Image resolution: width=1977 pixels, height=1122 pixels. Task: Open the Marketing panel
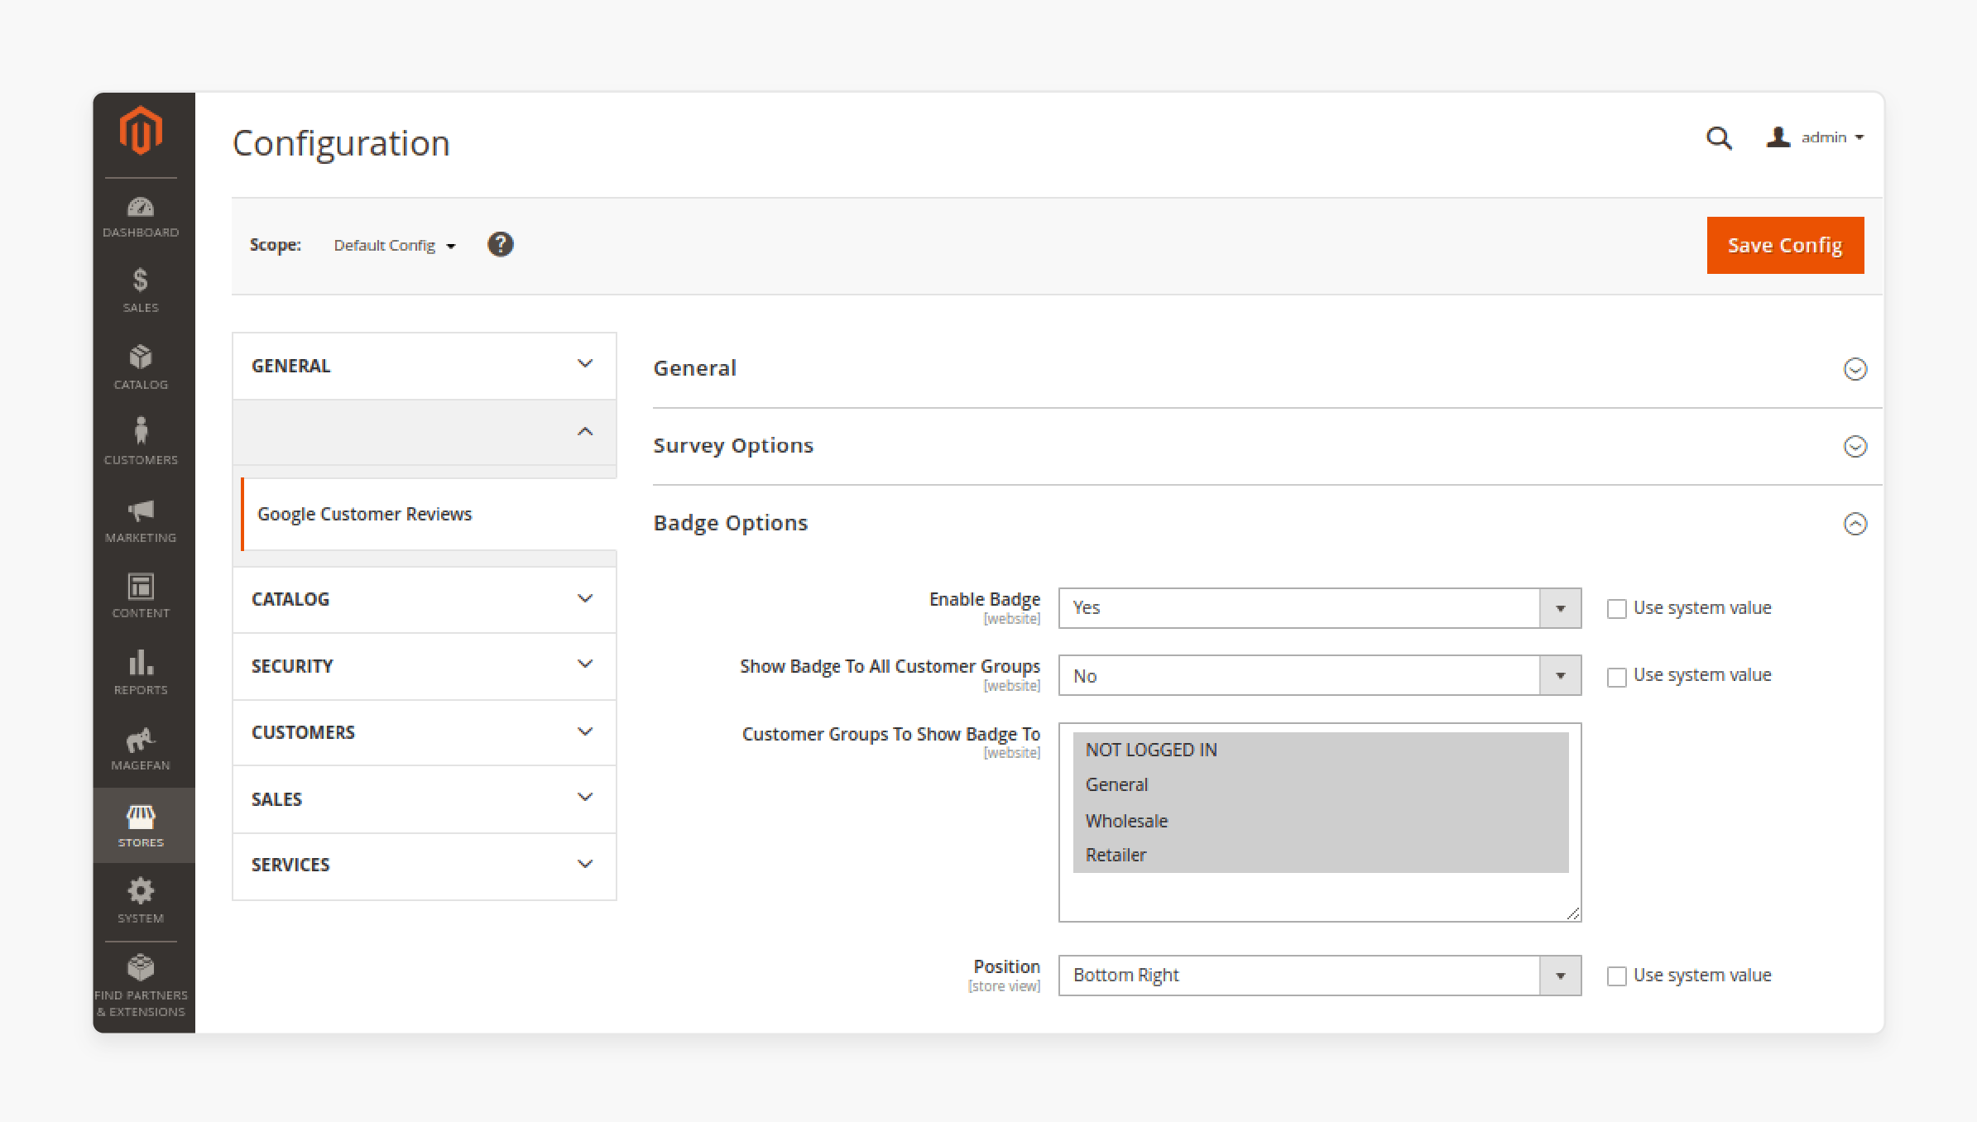coord(140,517)
